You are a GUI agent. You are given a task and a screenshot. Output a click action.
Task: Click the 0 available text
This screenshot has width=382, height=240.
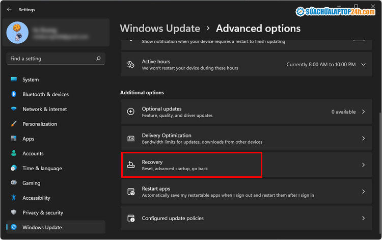click(x=343, y=112)
